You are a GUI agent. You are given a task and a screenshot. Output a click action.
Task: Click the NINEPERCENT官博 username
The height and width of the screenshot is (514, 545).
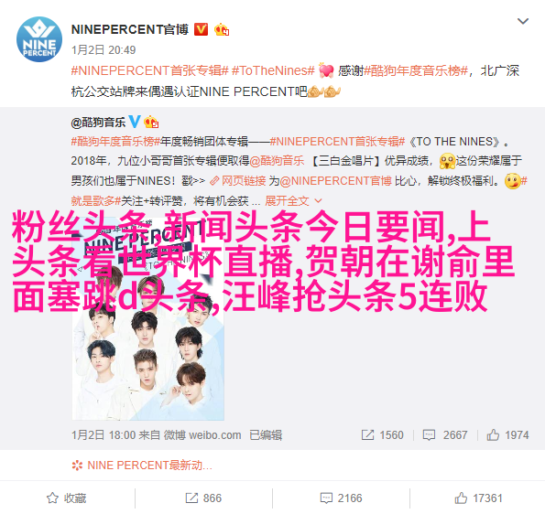(130, 29)
